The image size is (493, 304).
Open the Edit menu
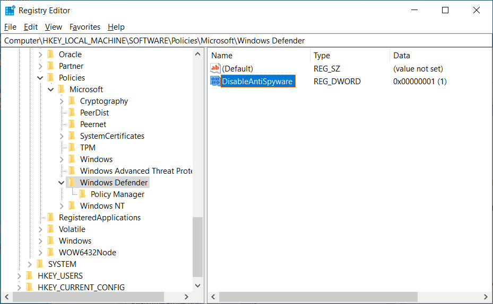pyautogui.click(x=30, y=27)
